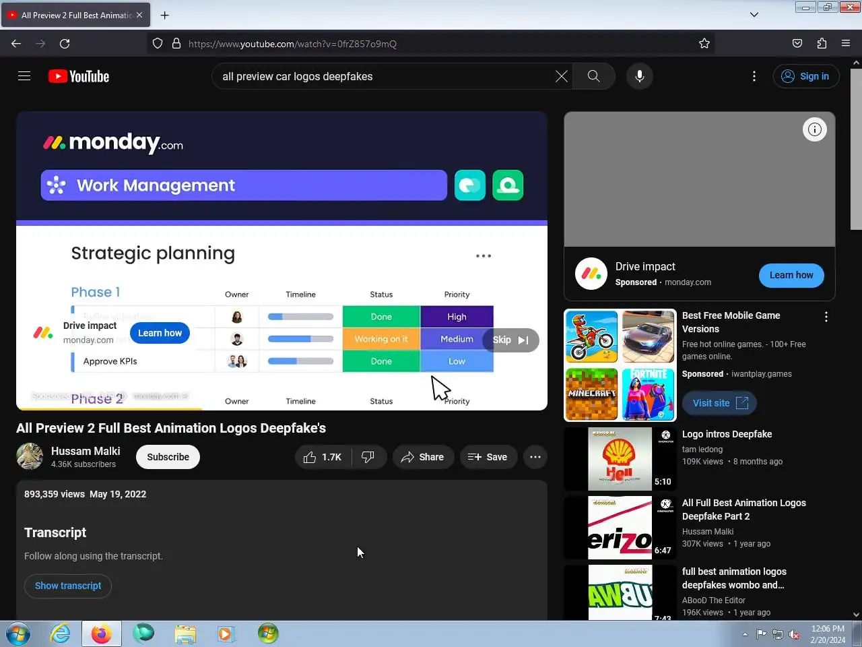Click the Action Center flag tray icon
The width and height of the screenshot is (862, 647).
[x=762, y=634]
